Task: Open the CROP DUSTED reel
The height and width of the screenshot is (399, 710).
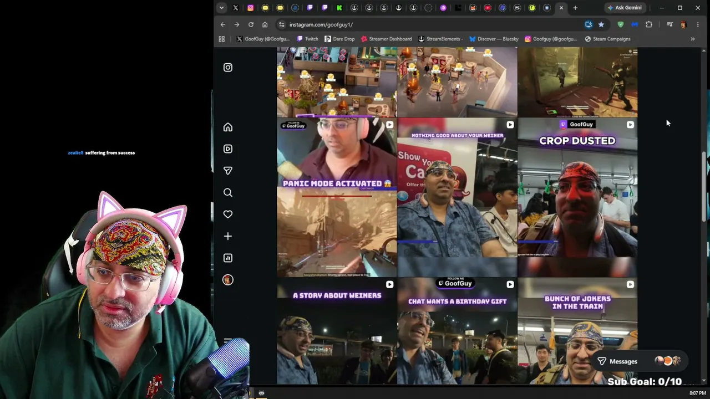Action: click(x=577, y=197)
